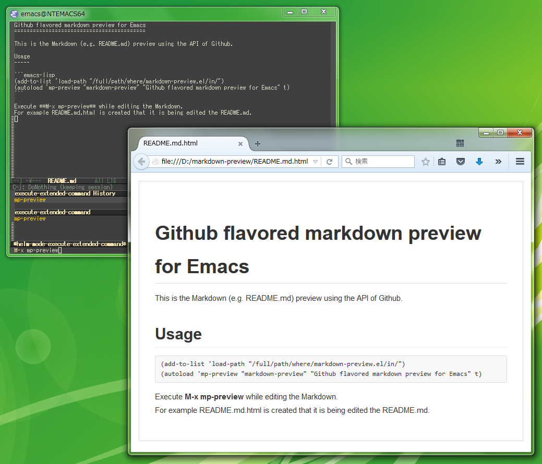
Task: Open the bookmarks list icon
Action: (x=442, y=161)
